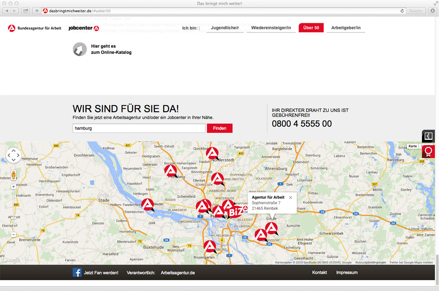Close the Agentur für Arbeit info window
439x291 pixels.
coord(290,198)
